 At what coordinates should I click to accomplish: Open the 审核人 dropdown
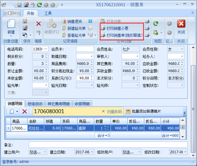coord(138,56)
